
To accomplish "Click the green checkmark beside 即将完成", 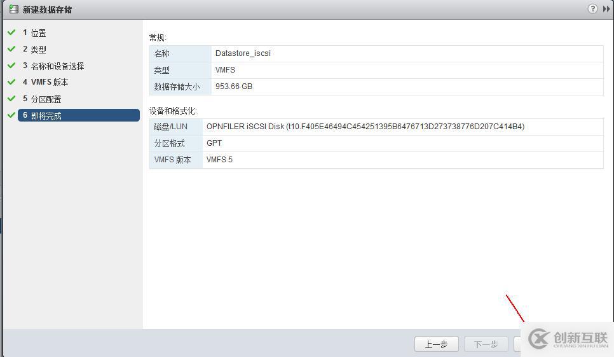I will click(11, 115).
